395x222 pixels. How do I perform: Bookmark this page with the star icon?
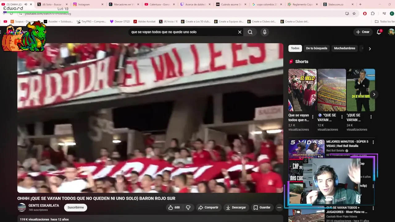[x=354, y=14]
